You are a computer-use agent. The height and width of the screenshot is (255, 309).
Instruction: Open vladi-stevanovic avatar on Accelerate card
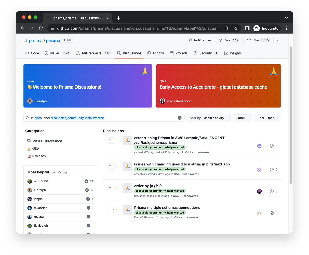tap(162, 101)
